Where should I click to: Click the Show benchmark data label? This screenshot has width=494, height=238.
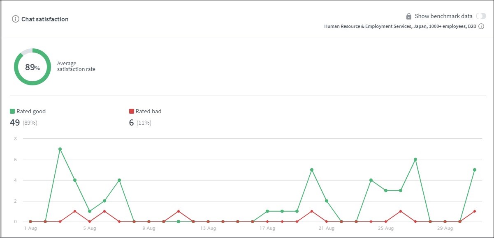443,16
